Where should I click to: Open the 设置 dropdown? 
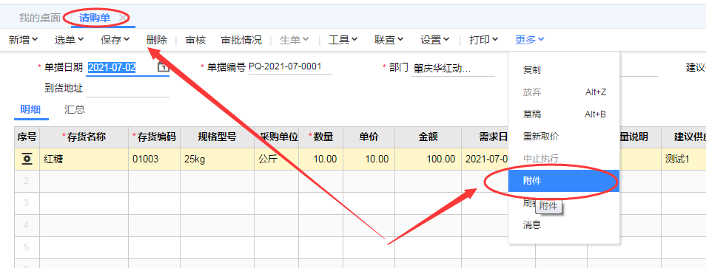[x=435, y=40]
